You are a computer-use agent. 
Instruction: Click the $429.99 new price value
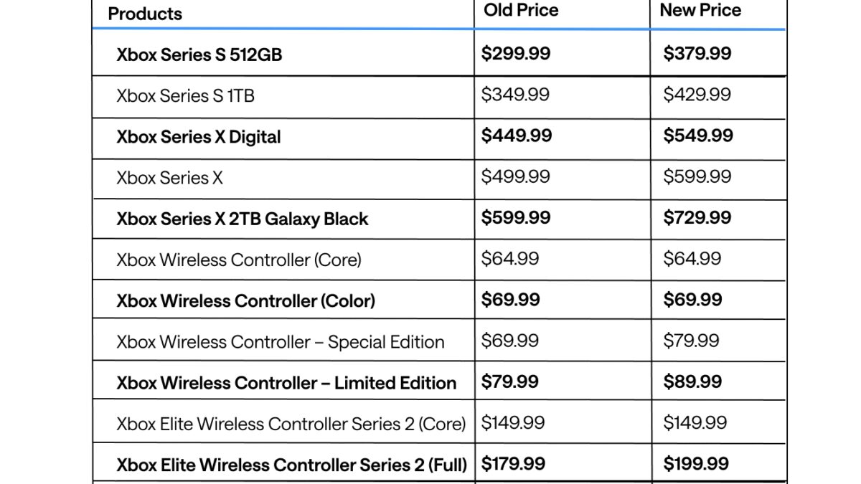pyautogui.click(x=697, y=95)
